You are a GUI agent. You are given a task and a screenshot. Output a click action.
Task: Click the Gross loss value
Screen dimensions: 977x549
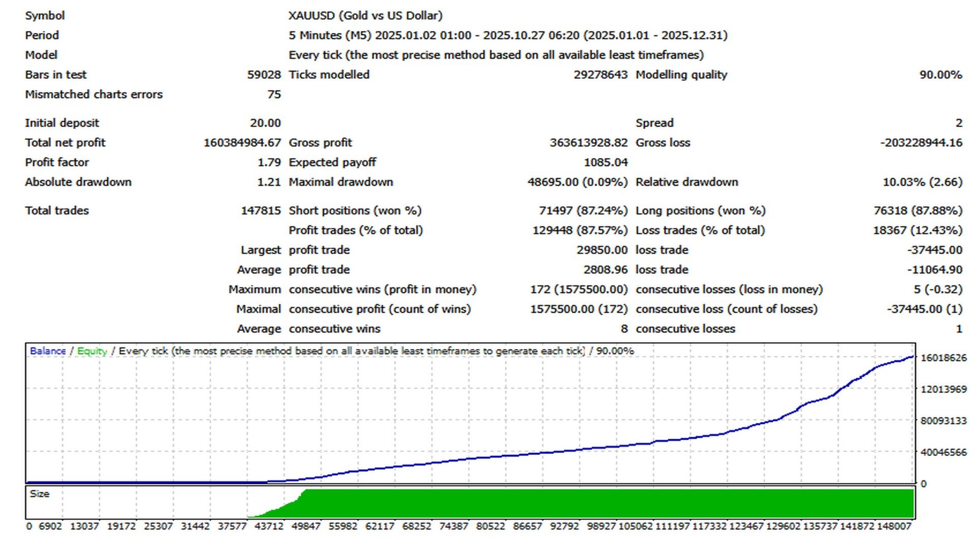[x=921, y=143]
